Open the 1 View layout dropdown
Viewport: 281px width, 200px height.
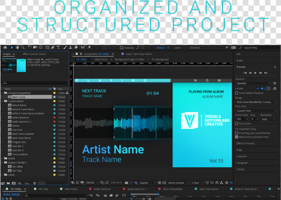click(197, 183)
